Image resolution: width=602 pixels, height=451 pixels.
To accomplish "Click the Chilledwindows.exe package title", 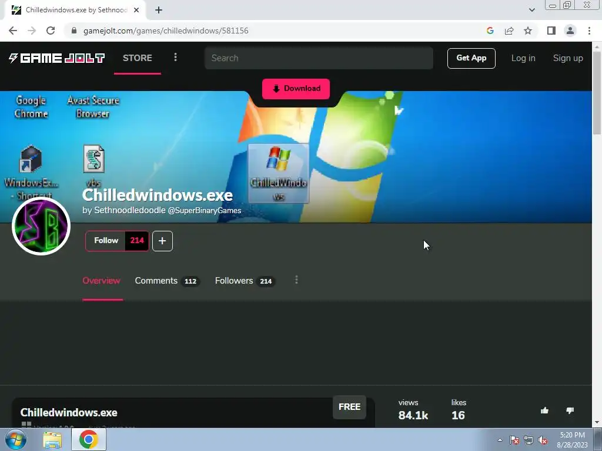I will [69, 413].
